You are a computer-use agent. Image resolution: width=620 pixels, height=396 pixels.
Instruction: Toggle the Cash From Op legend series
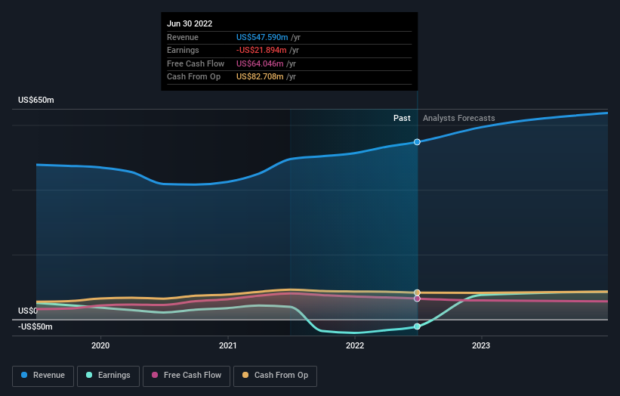pos(275,376)
